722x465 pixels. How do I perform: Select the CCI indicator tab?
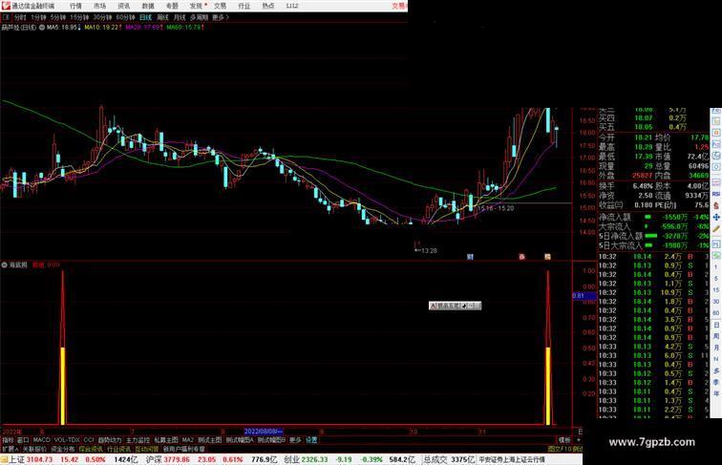pos(89,440)
